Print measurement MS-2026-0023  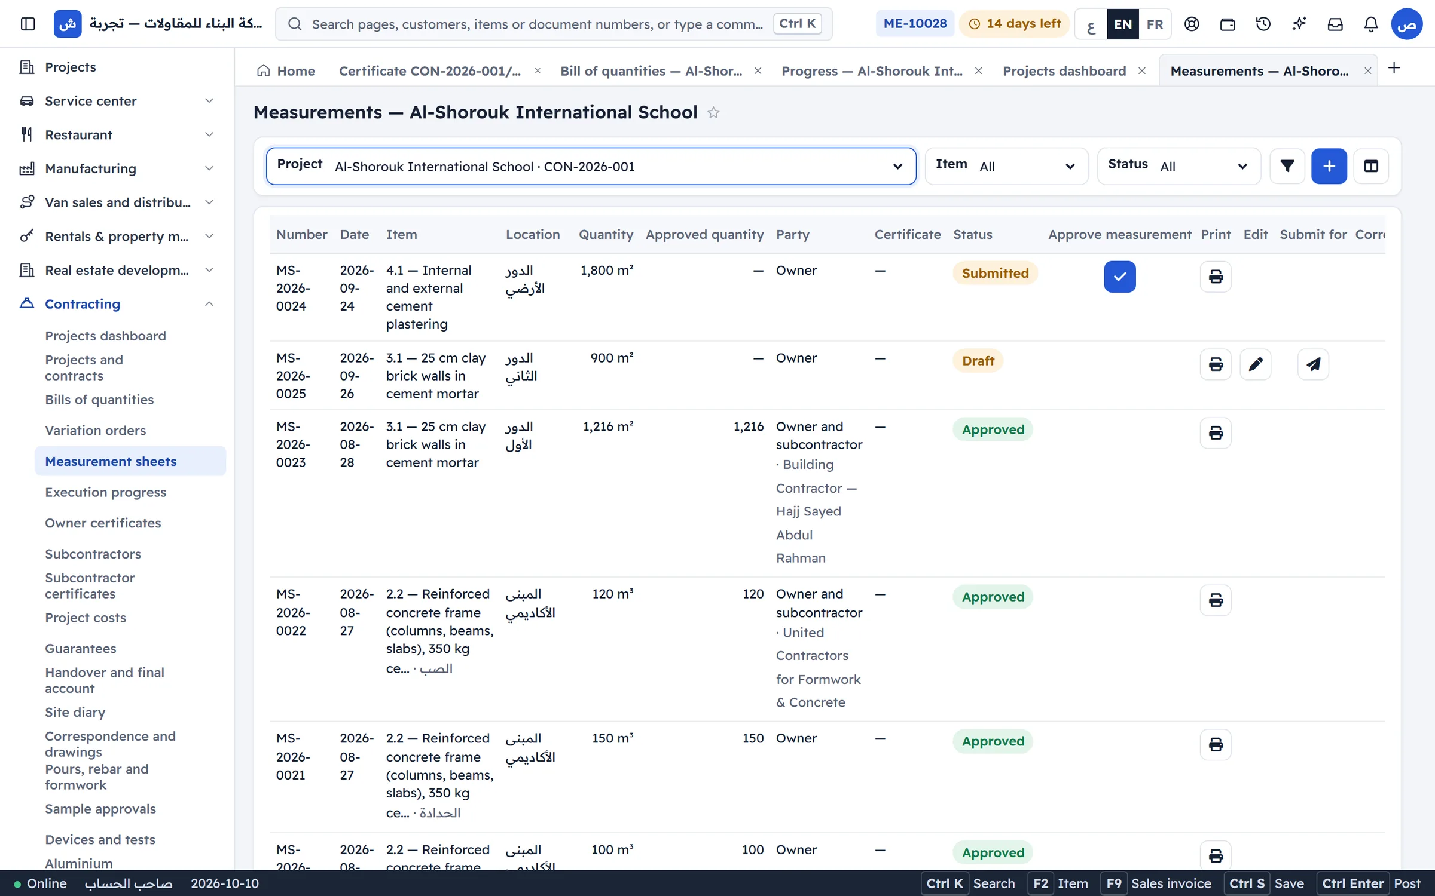tap(1215, 433)
